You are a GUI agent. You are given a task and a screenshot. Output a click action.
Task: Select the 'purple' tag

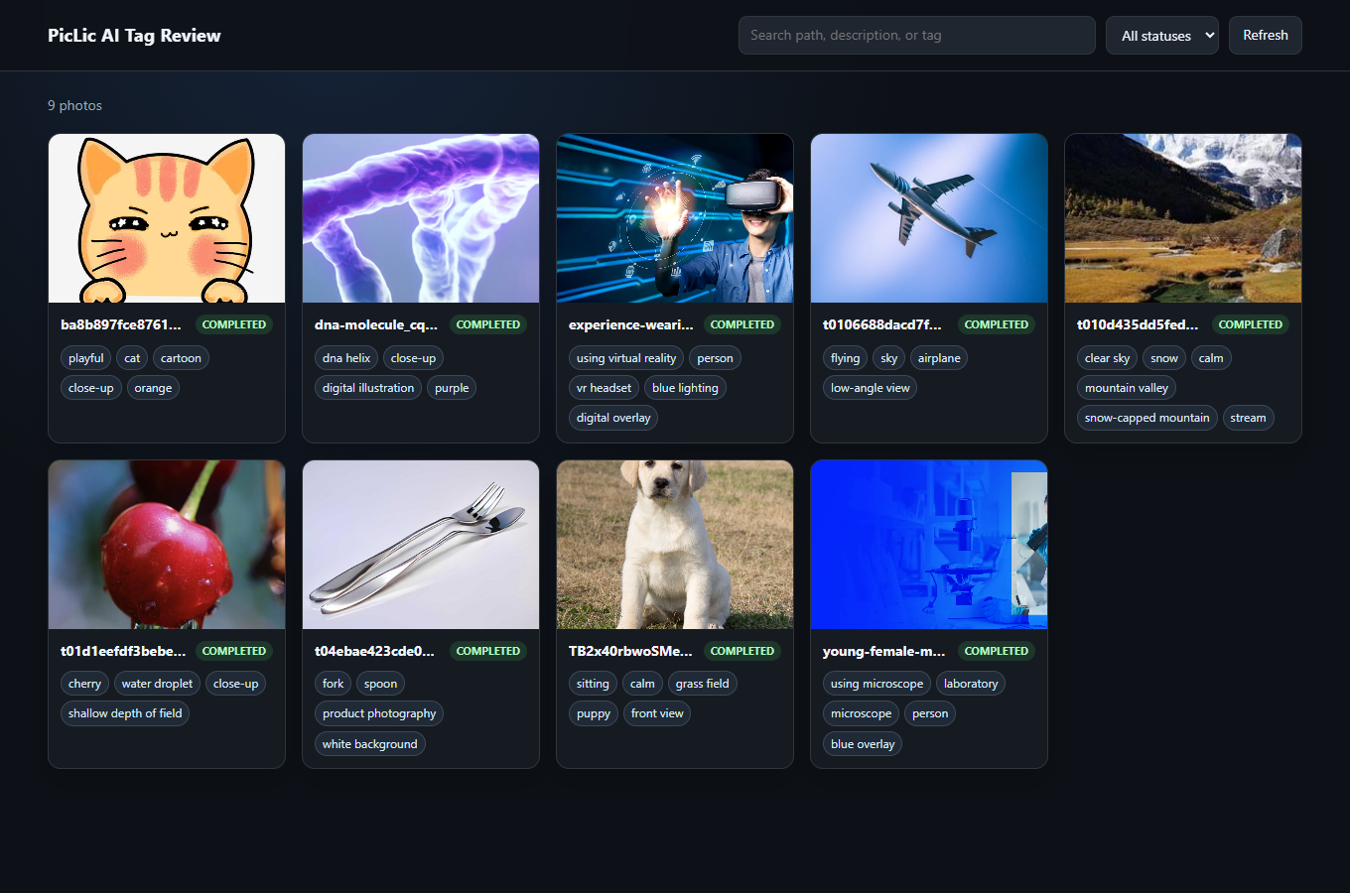pos(452,388)
